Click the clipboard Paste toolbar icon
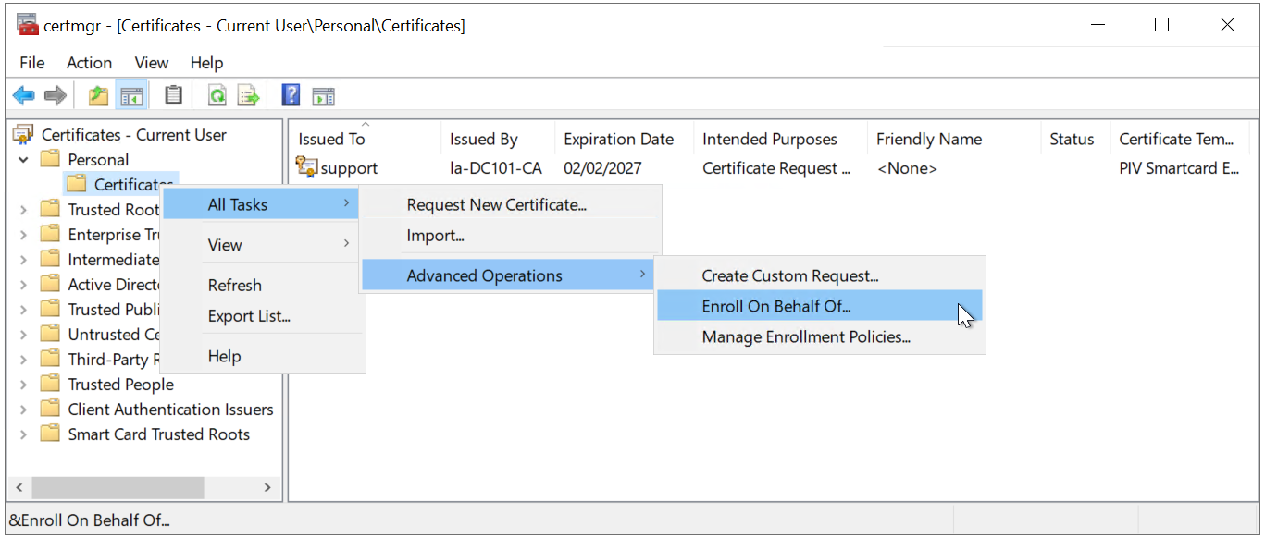 tap(173, 95)
